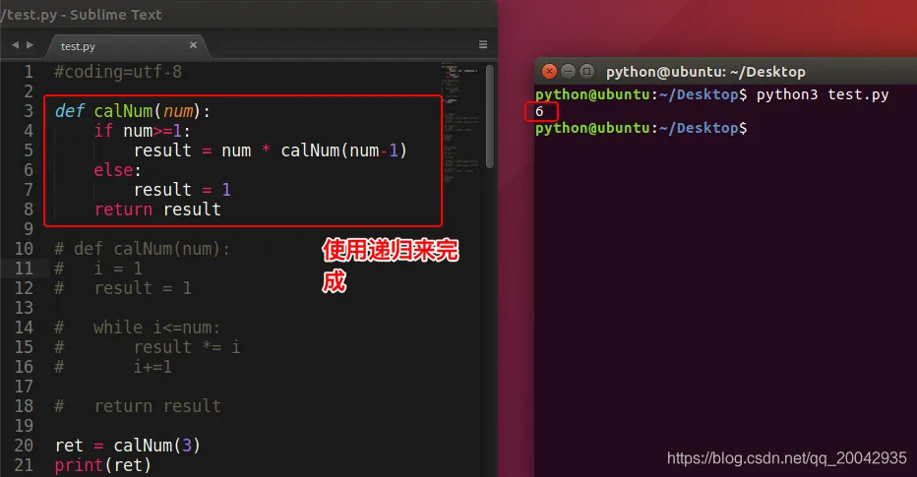Close the test.py tab
917x477 pixels.
[x=193, y=45]
